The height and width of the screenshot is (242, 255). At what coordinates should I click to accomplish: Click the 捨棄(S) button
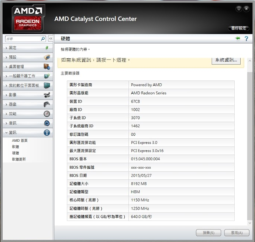click(x=209, y=233)
